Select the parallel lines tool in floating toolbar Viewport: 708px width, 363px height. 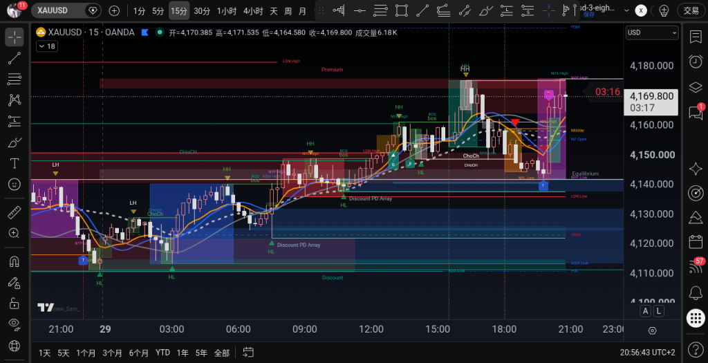click(381, 11)
